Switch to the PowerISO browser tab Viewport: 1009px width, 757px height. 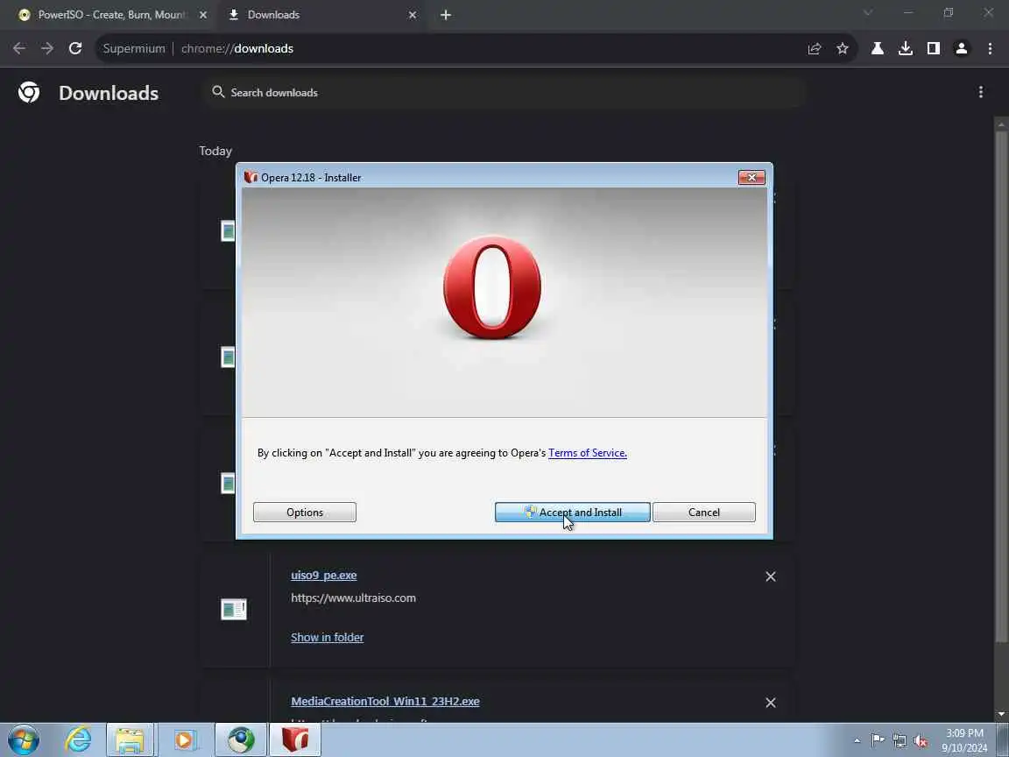110,15
